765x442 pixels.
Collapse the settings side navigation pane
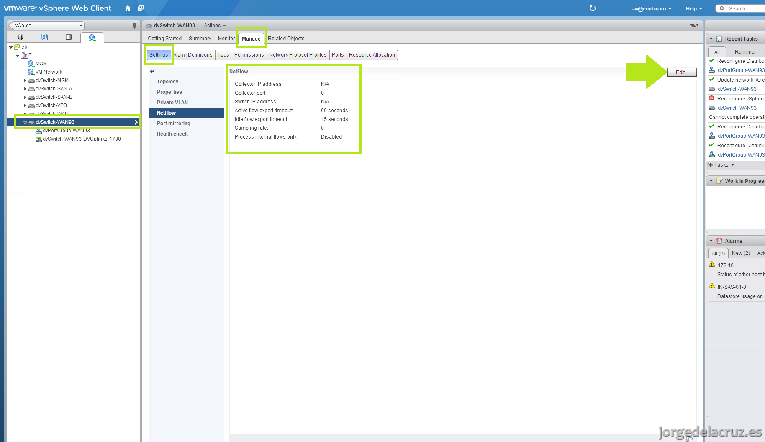tap(152, 72)
